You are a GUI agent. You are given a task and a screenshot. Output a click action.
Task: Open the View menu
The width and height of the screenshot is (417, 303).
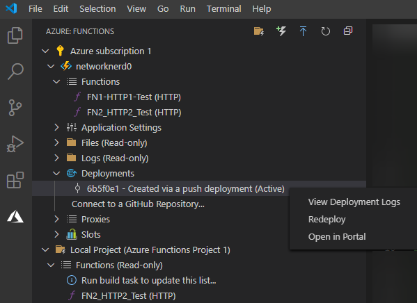[x=136, y=9]
